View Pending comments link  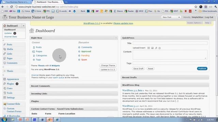point(85,56)
